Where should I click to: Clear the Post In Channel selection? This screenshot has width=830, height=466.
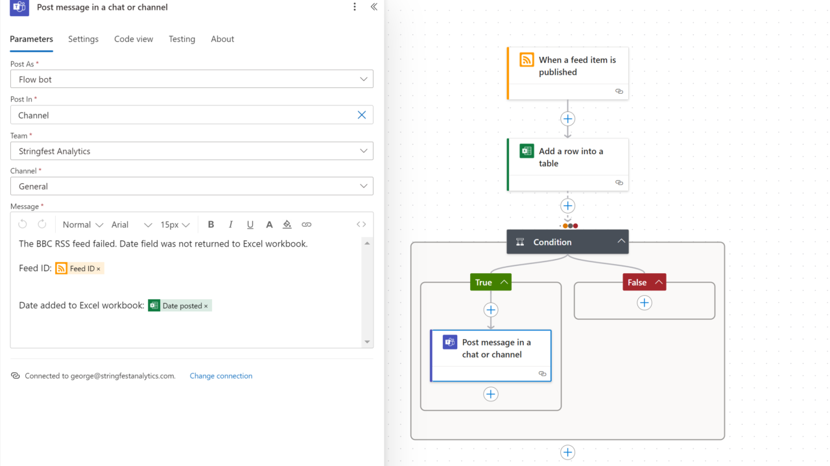(x=362, y=115)
